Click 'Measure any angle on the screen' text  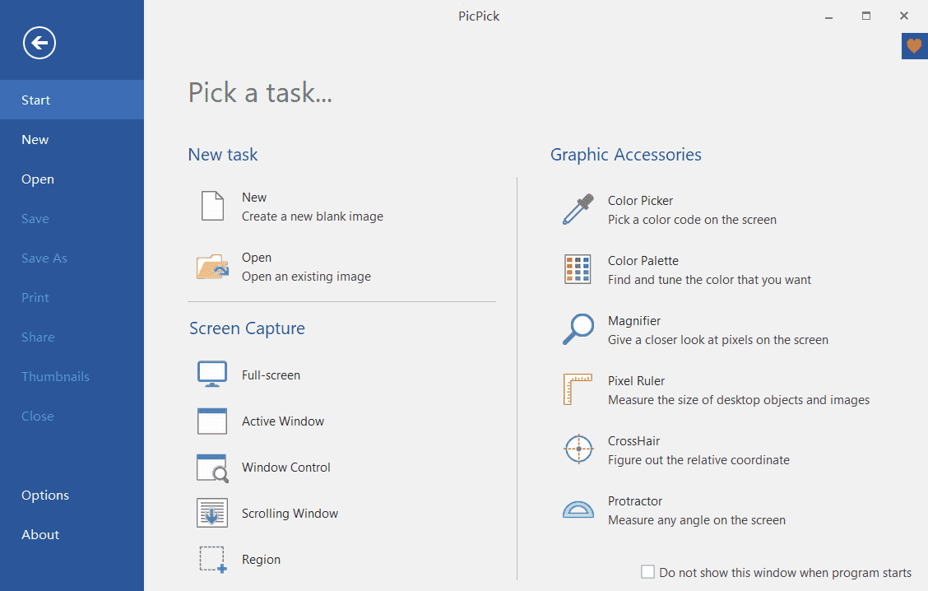[x=697, y=520]
